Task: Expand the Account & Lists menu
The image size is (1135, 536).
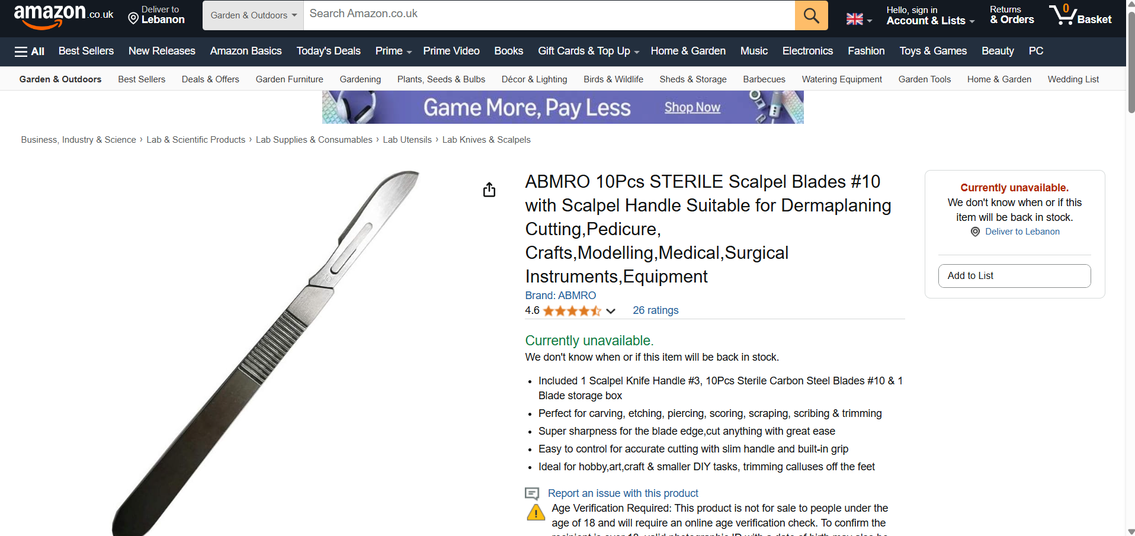Action: (930, 21)
